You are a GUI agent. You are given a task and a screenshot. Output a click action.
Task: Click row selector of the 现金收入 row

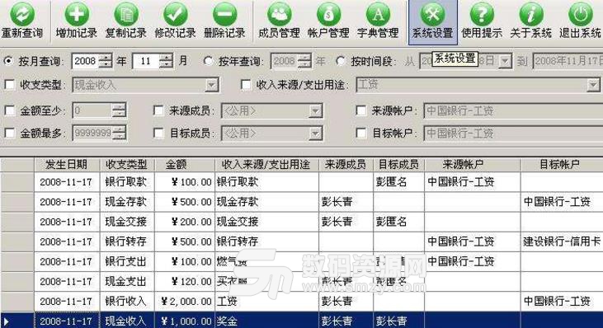pyautogui.click(x=17, y=321)
